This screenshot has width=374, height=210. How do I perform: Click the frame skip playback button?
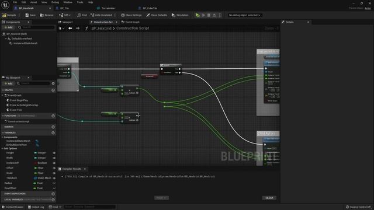[x=203, y=15]
